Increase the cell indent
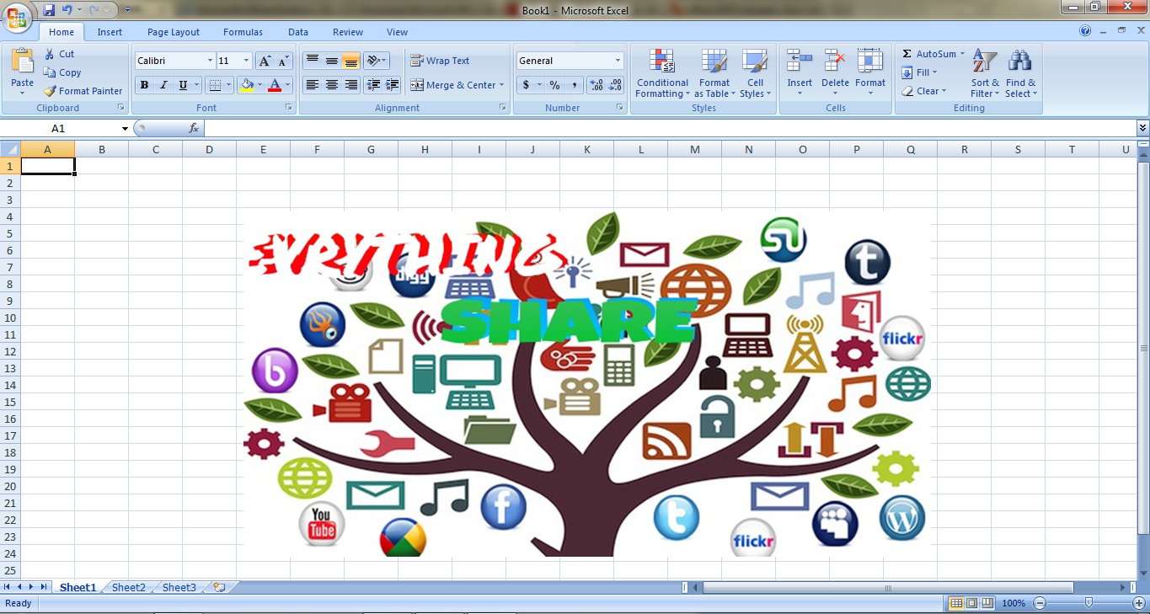The image size is (1150, 614). pos(393,85)
